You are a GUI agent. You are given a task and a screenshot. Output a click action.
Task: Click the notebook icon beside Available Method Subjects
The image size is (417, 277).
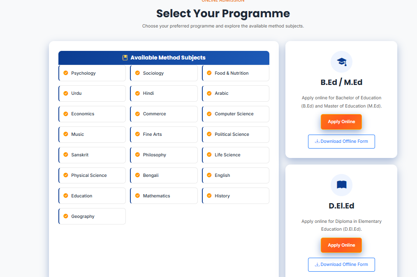(x=125, y=57)
